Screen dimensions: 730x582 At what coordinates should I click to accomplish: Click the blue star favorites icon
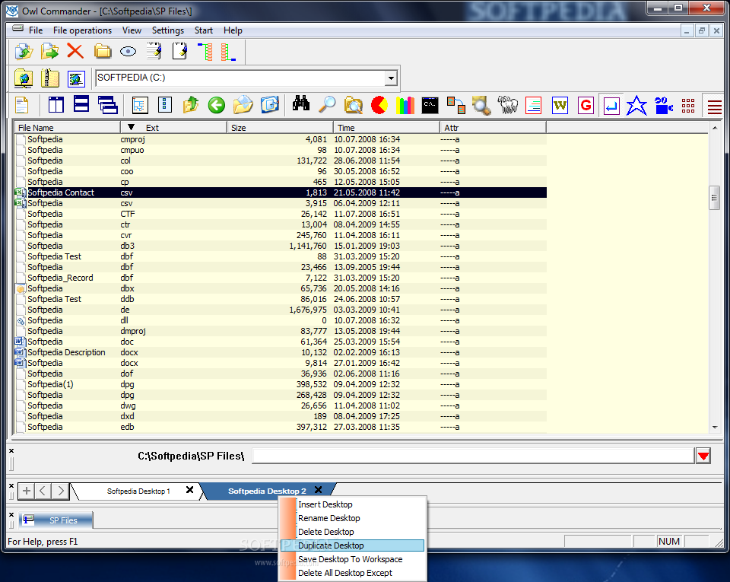(x=636, y=105)
